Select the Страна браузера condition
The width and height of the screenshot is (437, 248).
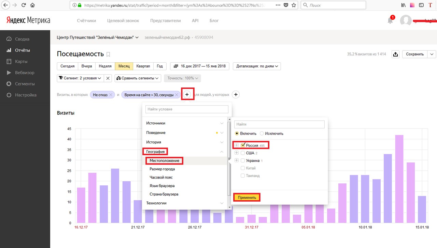185,194
